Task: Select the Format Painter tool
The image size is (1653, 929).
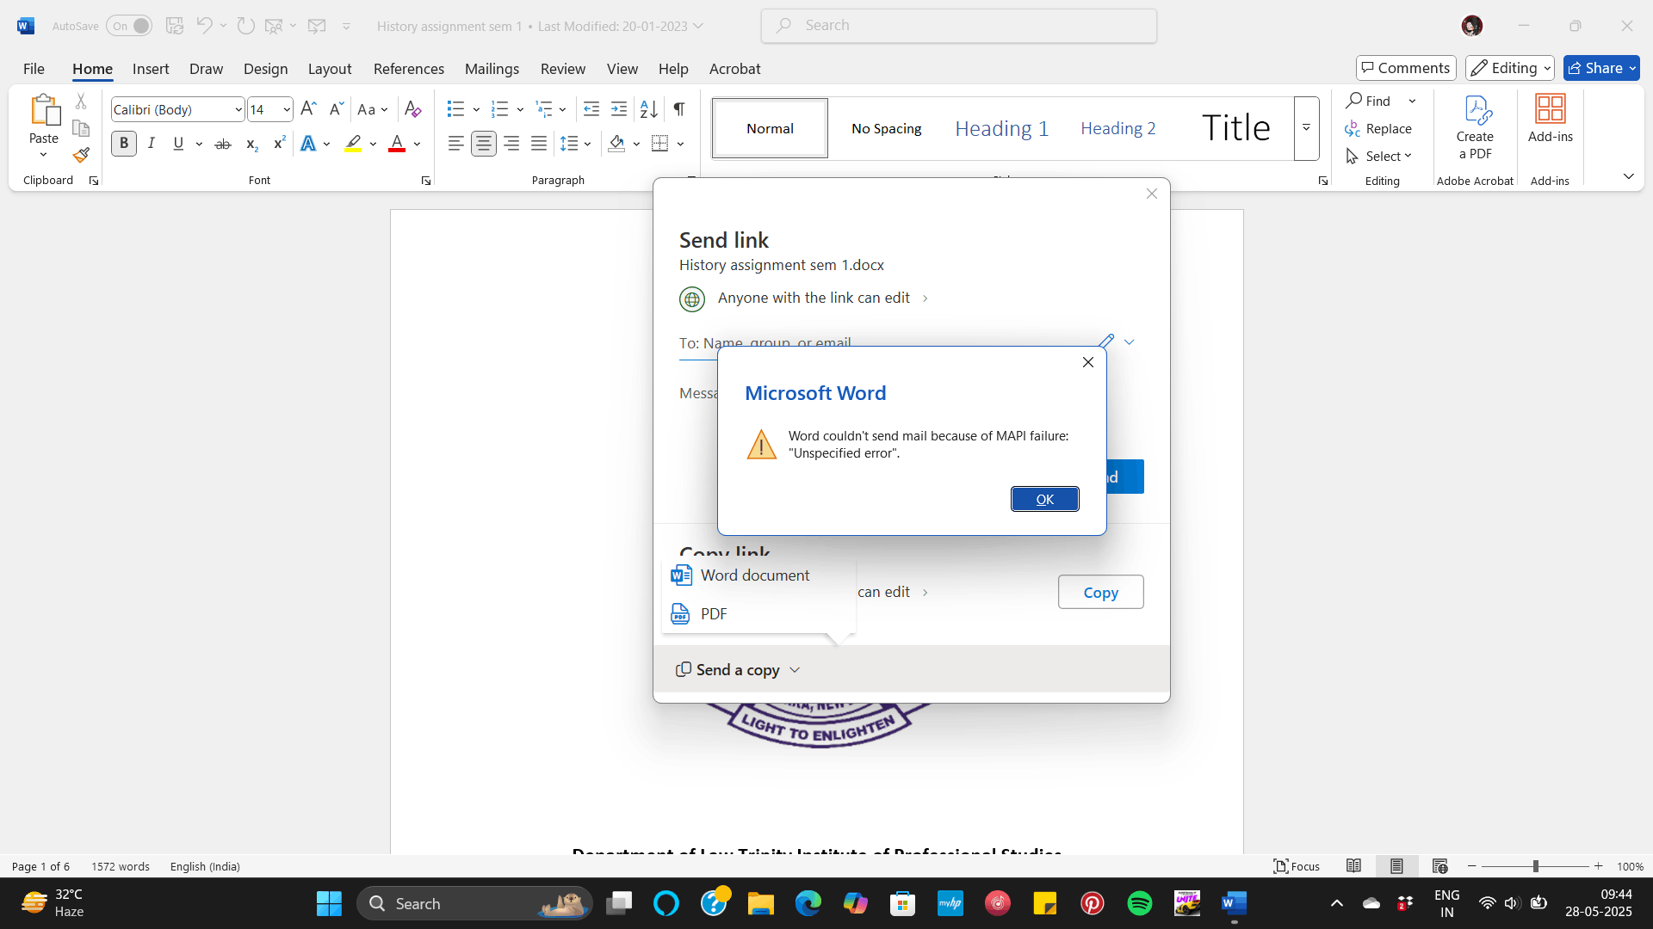Action: 80,155
